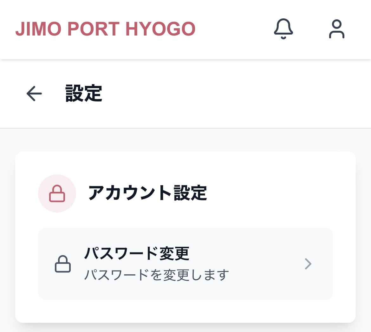
Task: Click the 設定 page title
Action: point(84,94)
